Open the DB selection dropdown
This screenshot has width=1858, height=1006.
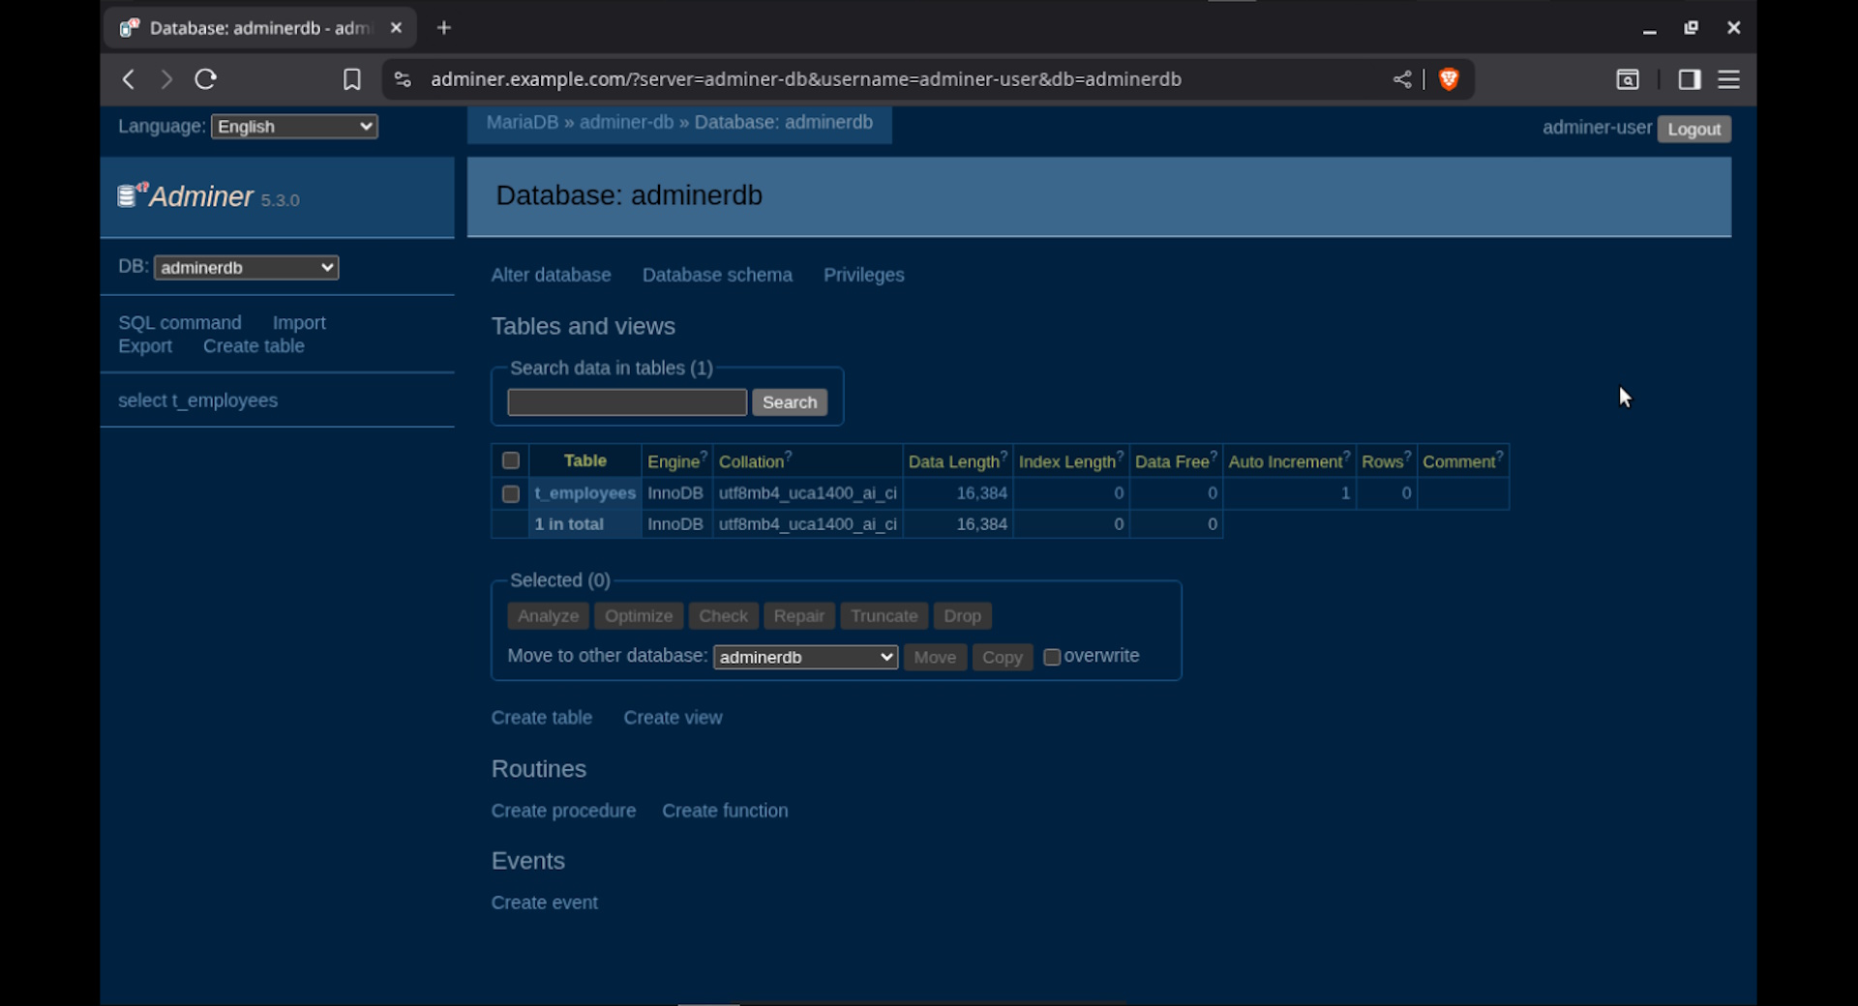pyautogui.click(x=245, y=267)
